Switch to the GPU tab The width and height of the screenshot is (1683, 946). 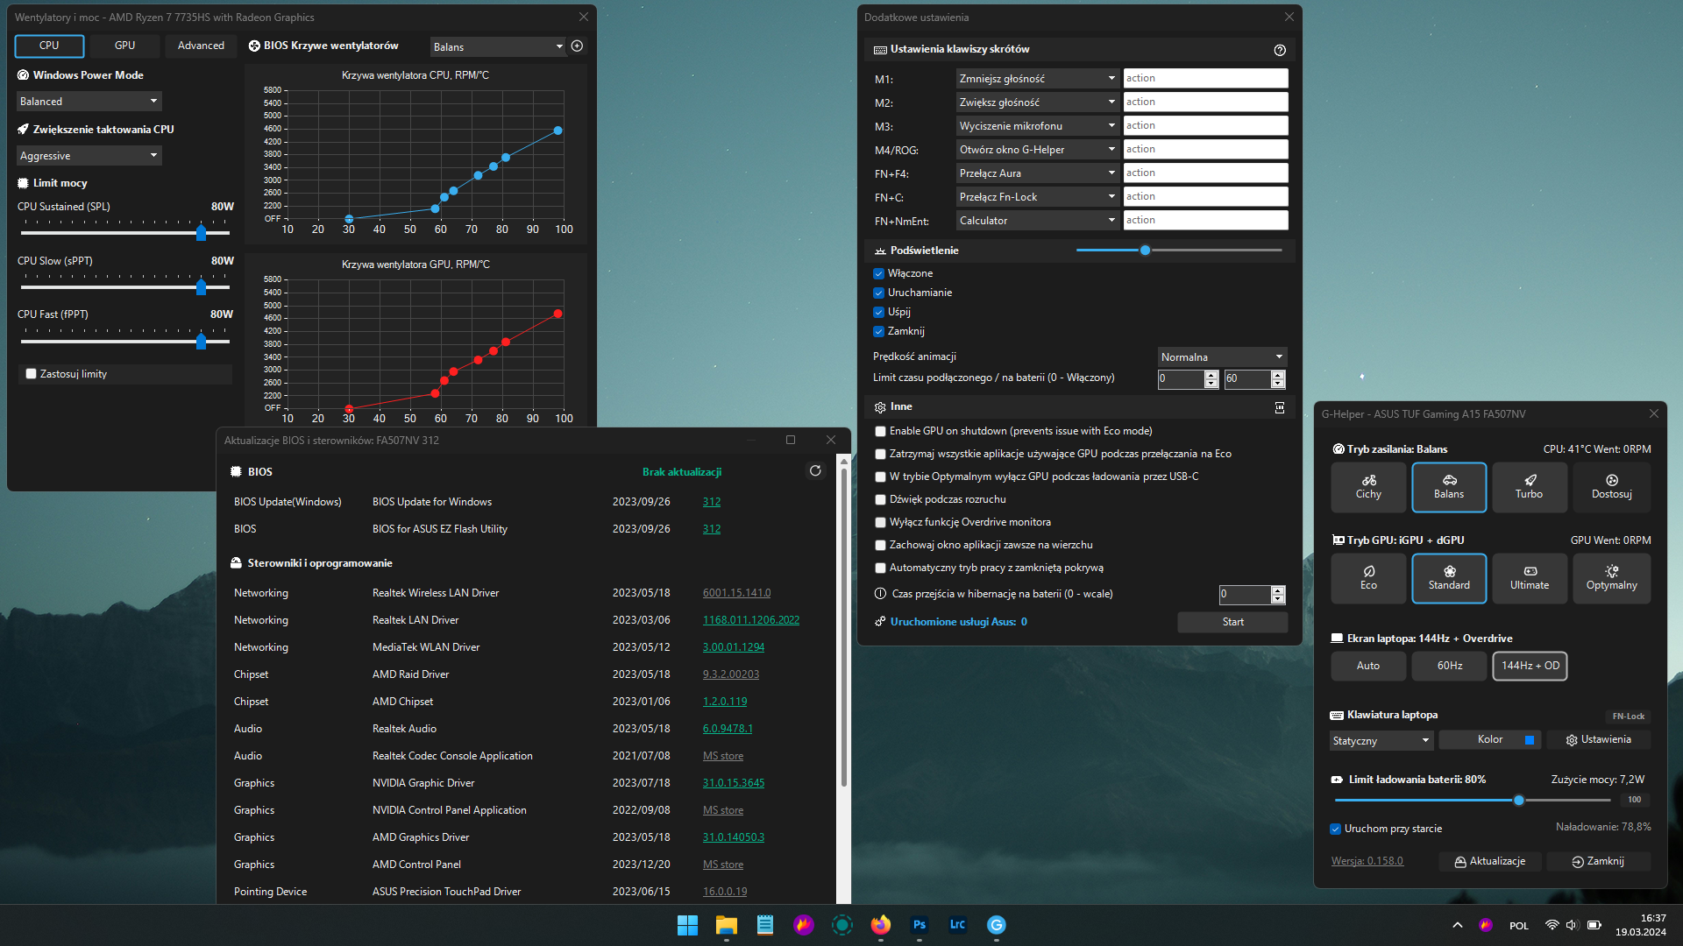[124, 46]
